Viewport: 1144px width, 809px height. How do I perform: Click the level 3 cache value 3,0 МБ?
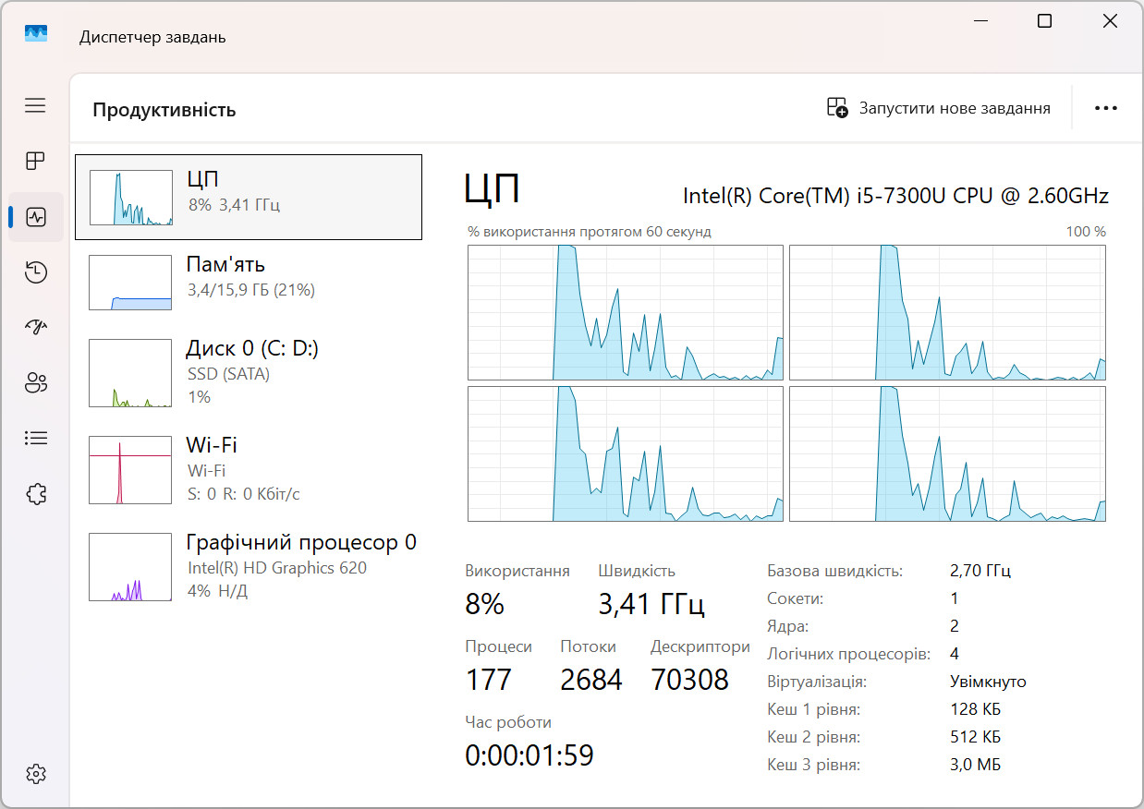[975, 765]
